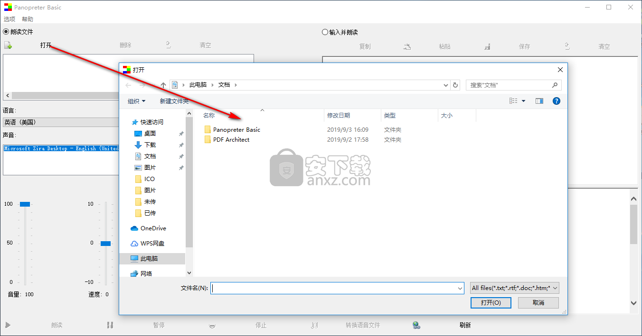Viewport: 642px width, 336px height.
Task: Select 此电脑 in navigation pane
Action: [149, 258]
